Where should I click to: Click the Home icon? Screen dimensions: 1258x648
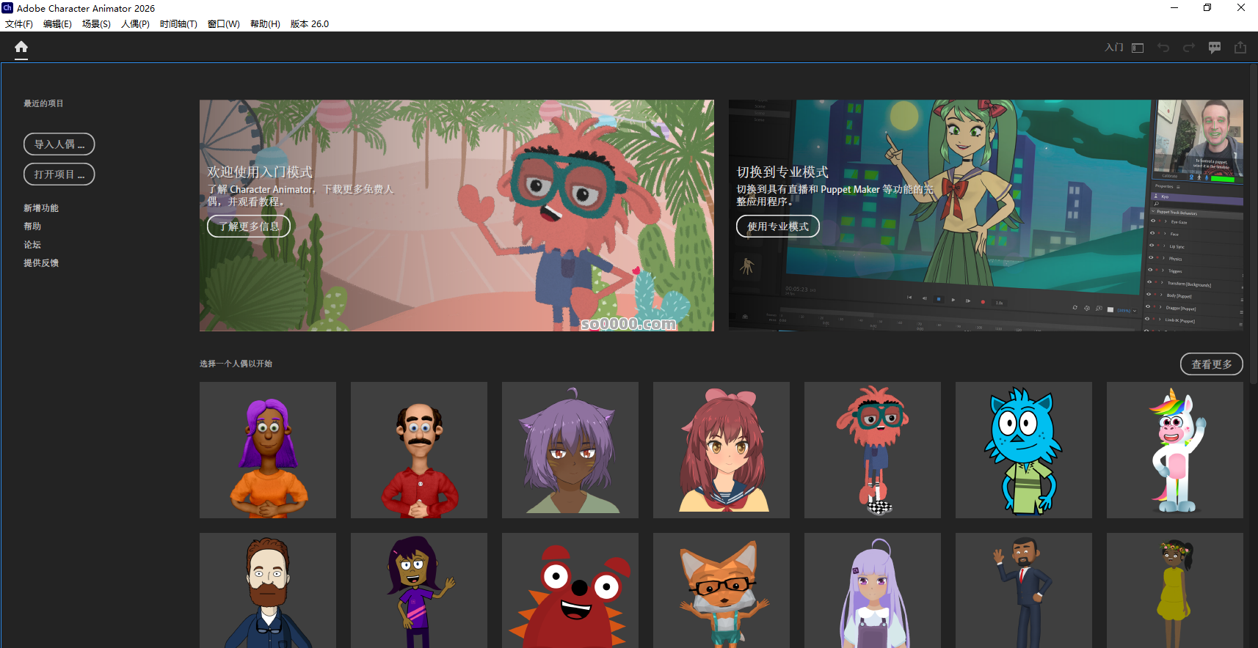click(x=21, y=48)
